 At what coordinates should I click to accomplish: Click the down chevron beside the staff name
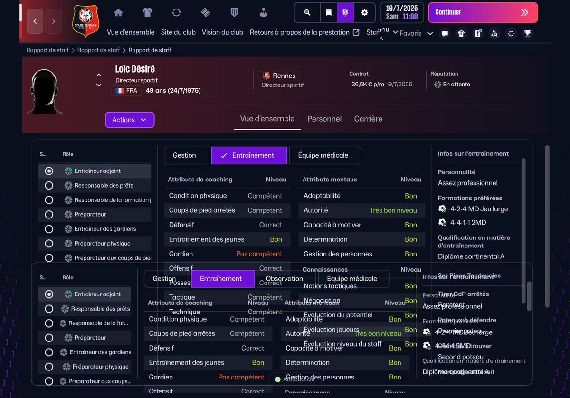[99, 85]
